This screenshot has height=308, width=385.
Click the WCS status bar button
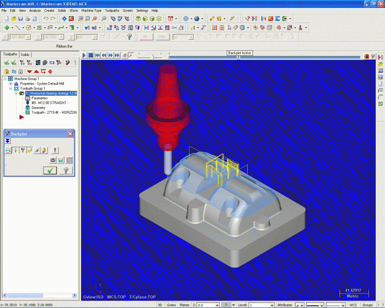coord(353,305)
